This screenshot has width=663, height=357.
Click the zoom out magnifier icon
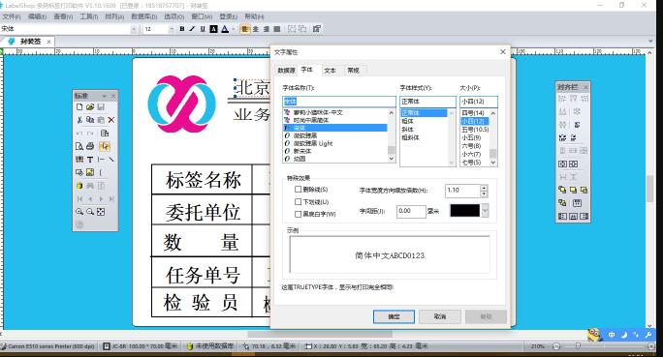(x=89, y=212)
